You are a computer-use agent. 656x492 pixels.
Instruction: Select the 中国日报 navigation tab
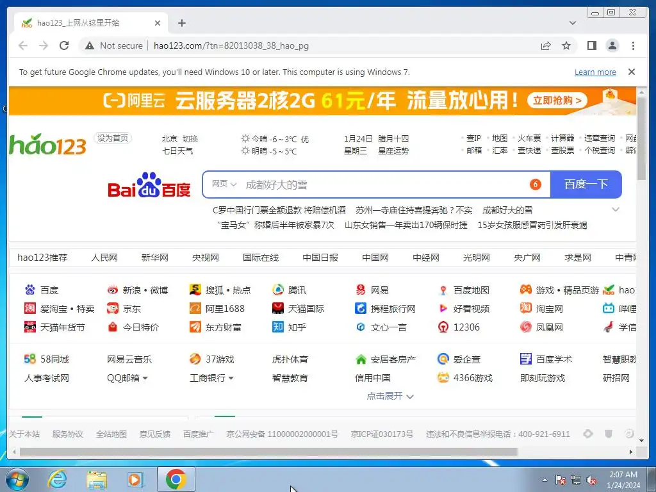coord(320,258)
